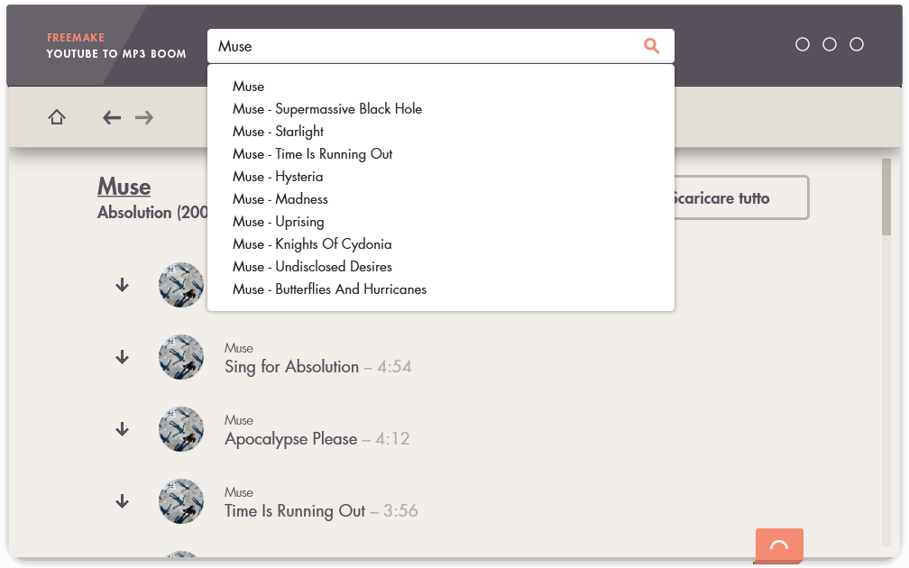Click the Absolution album subtitle
The image size is (909, 568).
point(152,213)
